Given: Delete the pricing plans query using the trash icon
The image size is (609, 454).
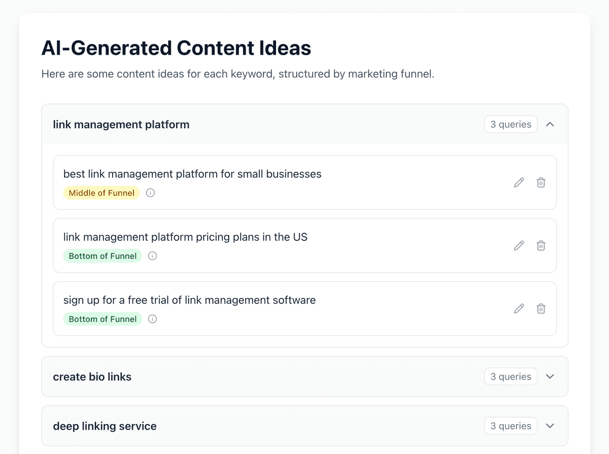Looking at the screenshot, I should coord(541,245).
